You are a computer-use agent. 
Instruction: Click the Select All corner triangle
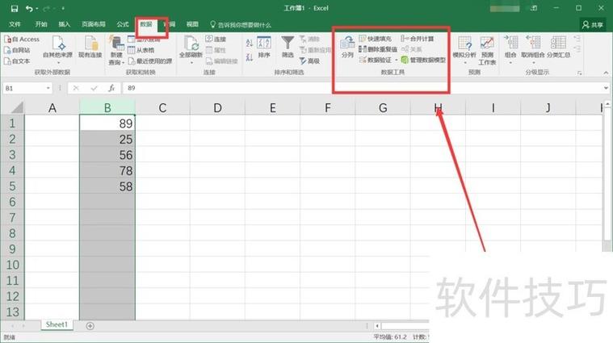click(x=16, y=107)
